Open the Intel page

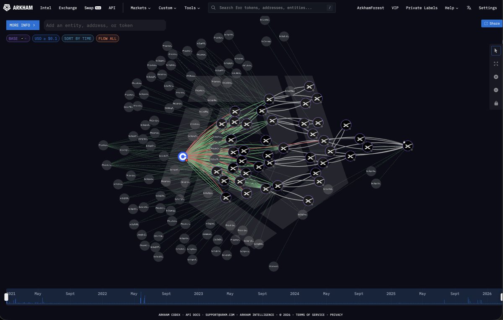(46, 8)
